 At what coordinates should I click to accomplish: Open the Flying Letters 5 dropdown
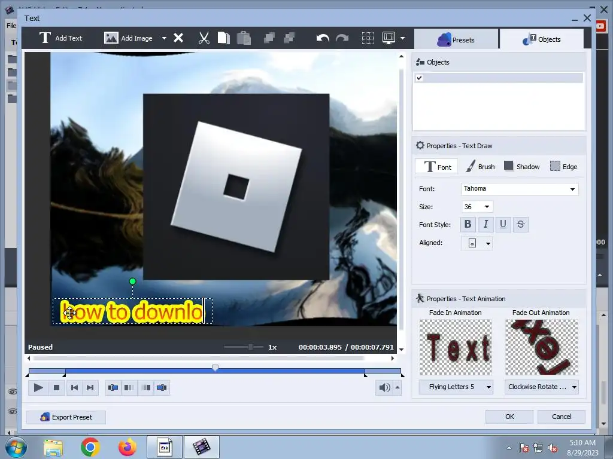(456, 387)
